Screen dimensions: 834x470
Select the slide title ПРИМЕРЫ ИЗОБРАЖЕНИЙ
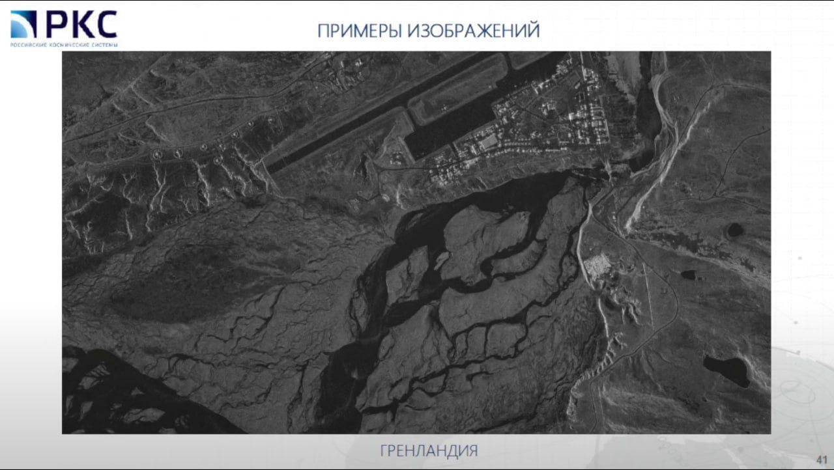click(429, 31)
